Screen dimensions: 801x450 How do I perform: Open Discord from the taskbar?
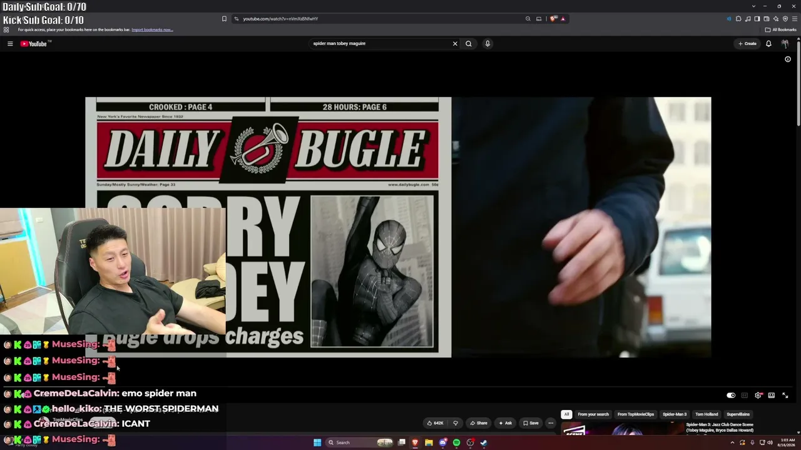point(442,442)
